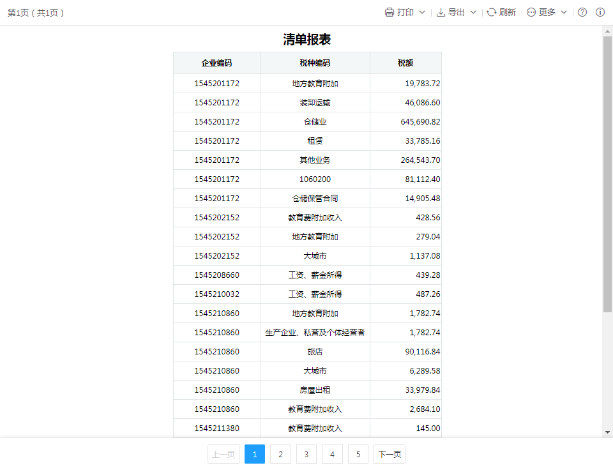This screenshot has width=613, height=470.
Task: Show report info via the info icon
Action: point(600,13)
